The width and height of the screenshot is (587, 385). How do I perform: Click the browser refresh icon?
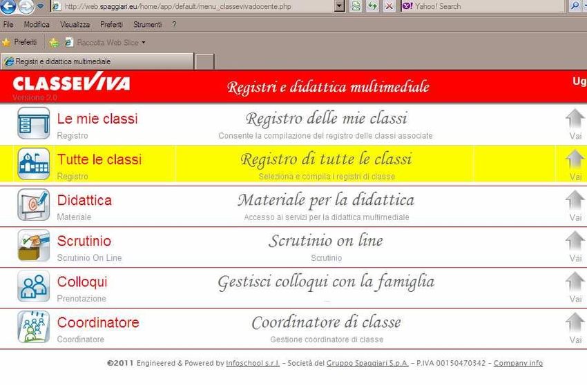click(x=372, y=6)
